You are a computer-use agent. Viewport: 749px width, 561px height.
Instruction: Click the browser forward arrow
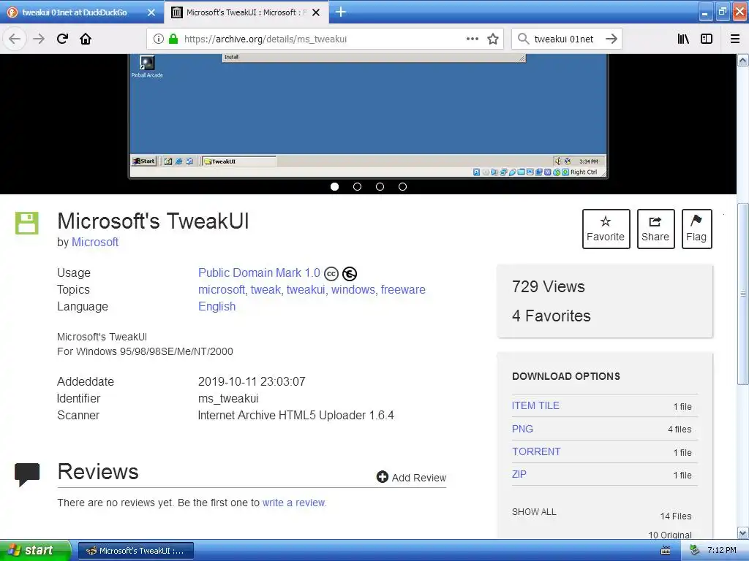[39, 39]
